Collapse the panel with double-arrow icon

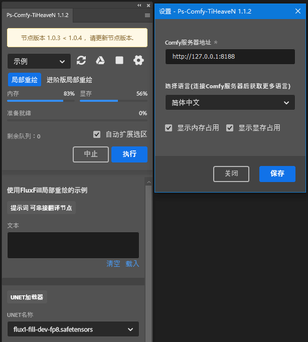[139, 5]
